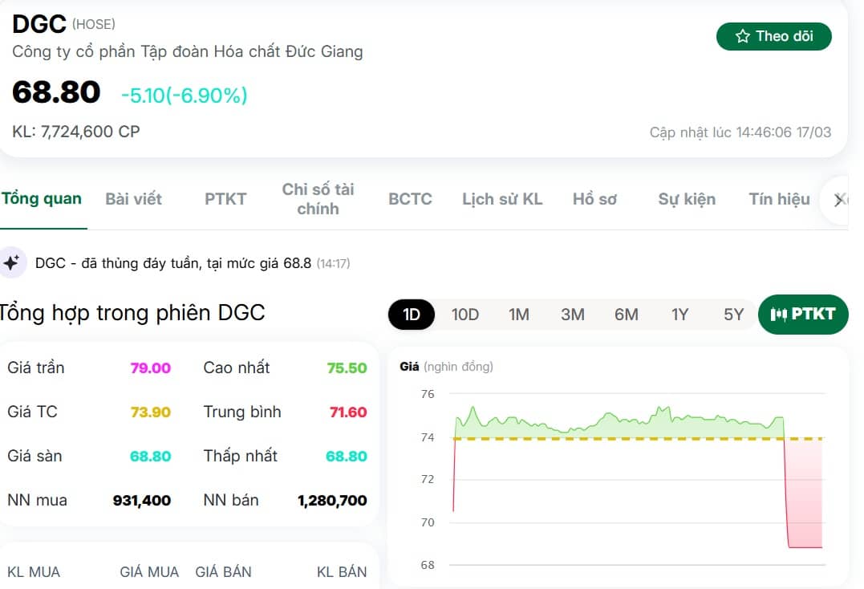
Task: Switch chart range to 10D
Action: coord(465,315)
